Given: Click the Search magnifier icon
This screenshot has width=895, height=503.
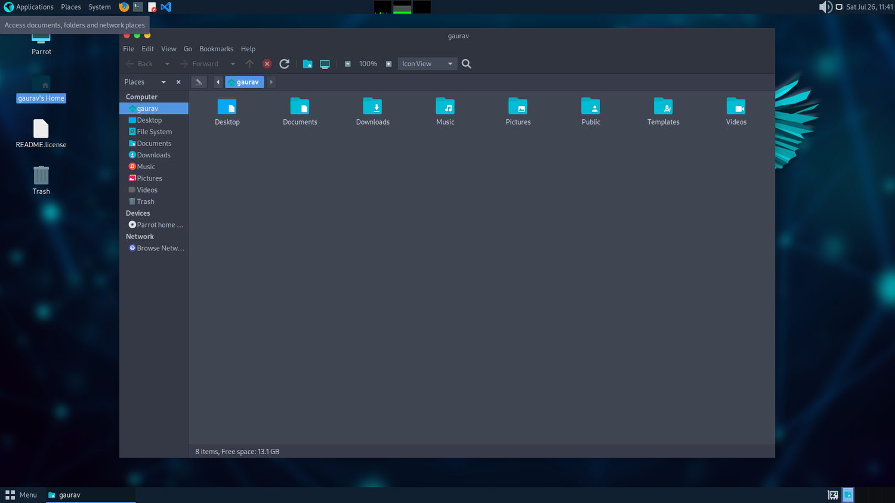Looking at the screenshot, I should tap(467, 64).
